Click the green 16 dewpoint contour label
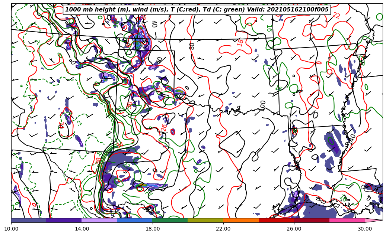Viewport: 386px width, 235px height. point(268,28)
